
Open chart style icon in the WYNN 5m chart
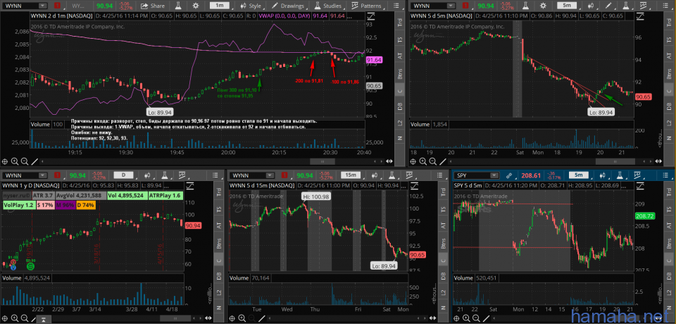[591, 6]
